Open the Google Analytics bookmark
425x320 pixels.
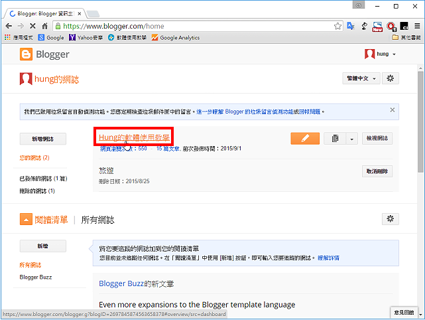176,37
